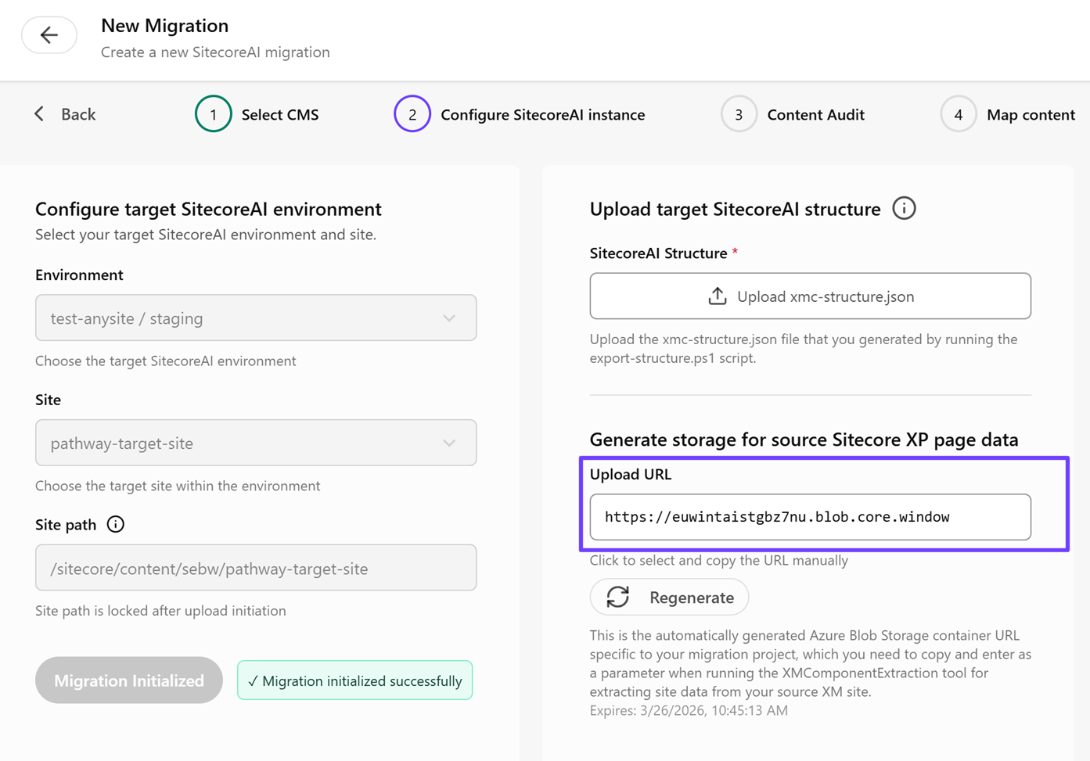Viewport: 1090px width, 761px height.
Task: Click the back arrow button beside New Migration
Action: pyautogui.click(x=49, y=35)
